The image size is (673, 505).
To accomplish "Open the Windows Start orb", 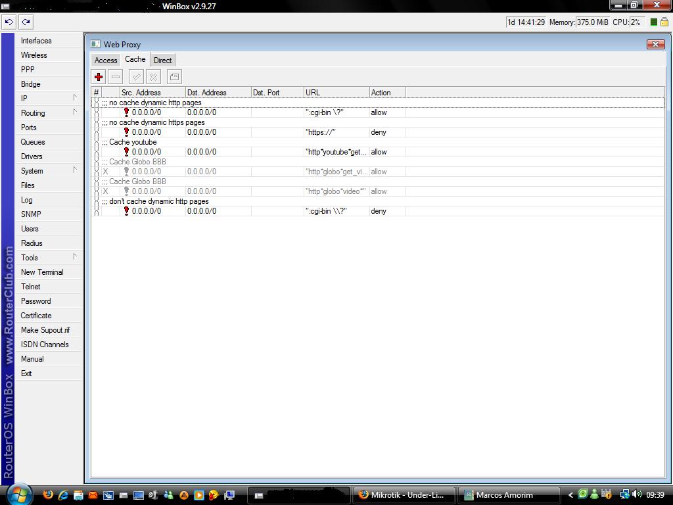I will point(19,494).
